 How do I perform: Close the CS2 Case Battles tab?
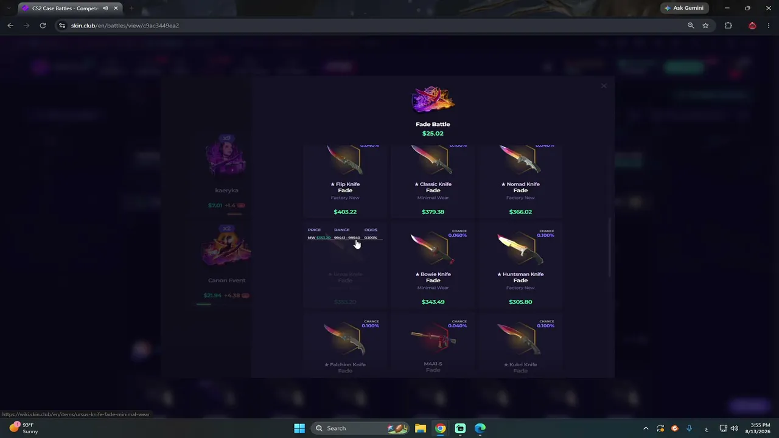(x=116, y=9)
